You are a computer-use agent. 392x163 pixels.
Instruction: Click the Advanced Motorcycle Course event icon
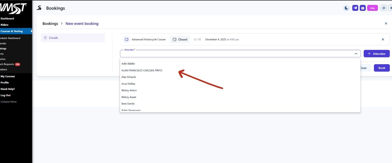coord(127,39)
